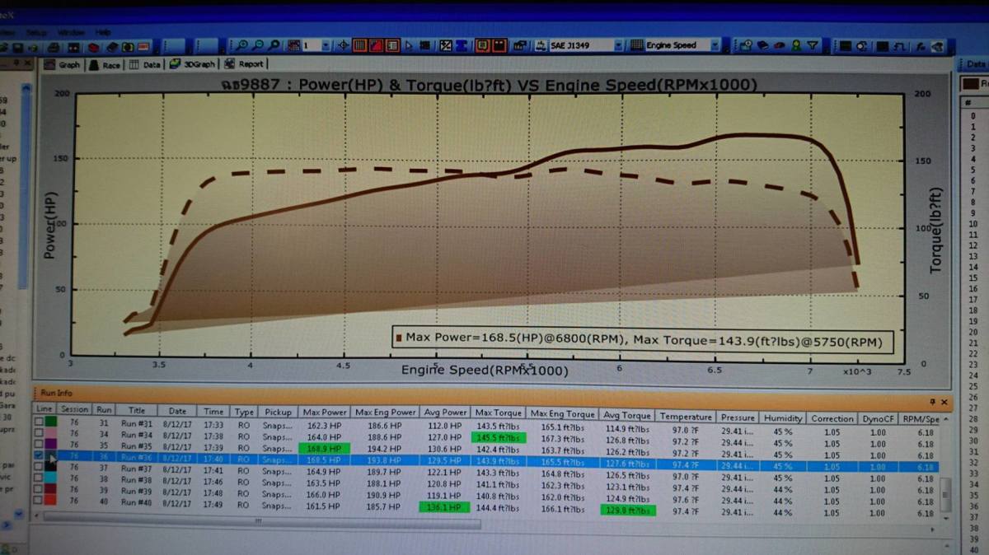This screenshot has height=555, width=989.
Task: Click the purple color swatch of Run #35
Action: point(51,444)
